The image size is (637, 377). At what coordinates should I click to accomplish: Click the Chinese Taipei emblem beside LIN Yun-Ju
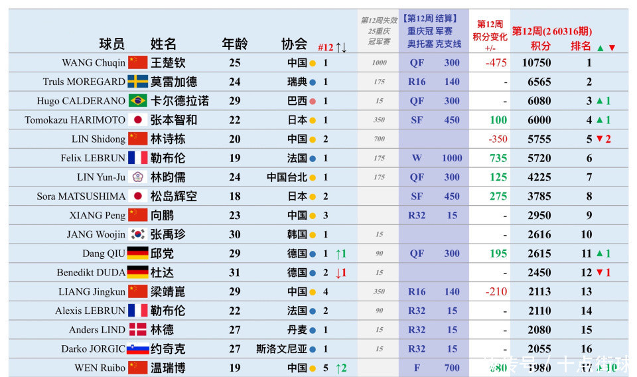tap(137, 177)
